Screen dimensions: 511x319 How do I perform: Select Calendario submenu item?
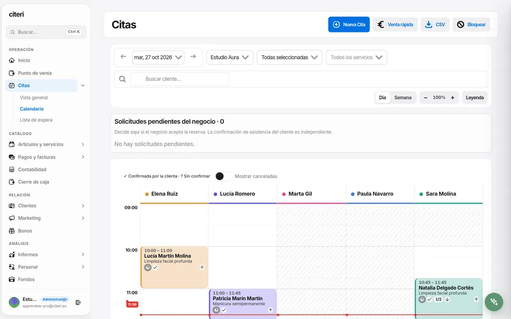click(31, 108)
